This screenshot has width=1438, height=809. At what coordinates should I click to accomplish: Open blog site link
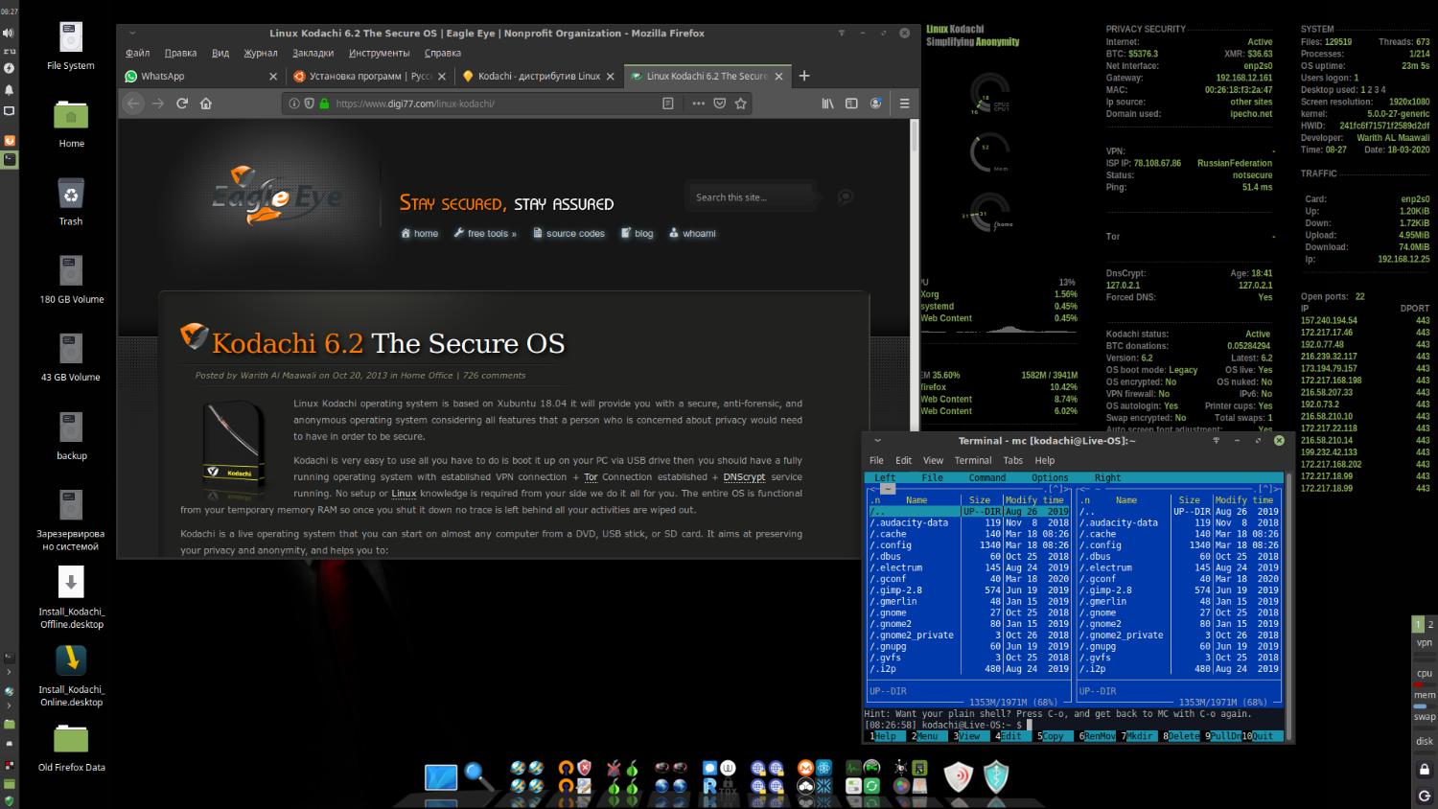[x=637, y=233]
